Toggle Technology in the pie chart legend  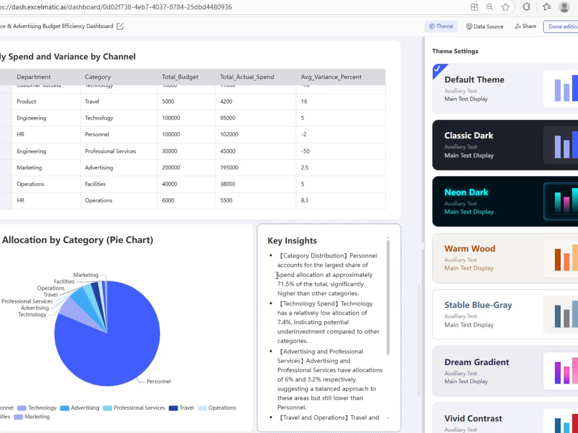click(x=37, y=408)
